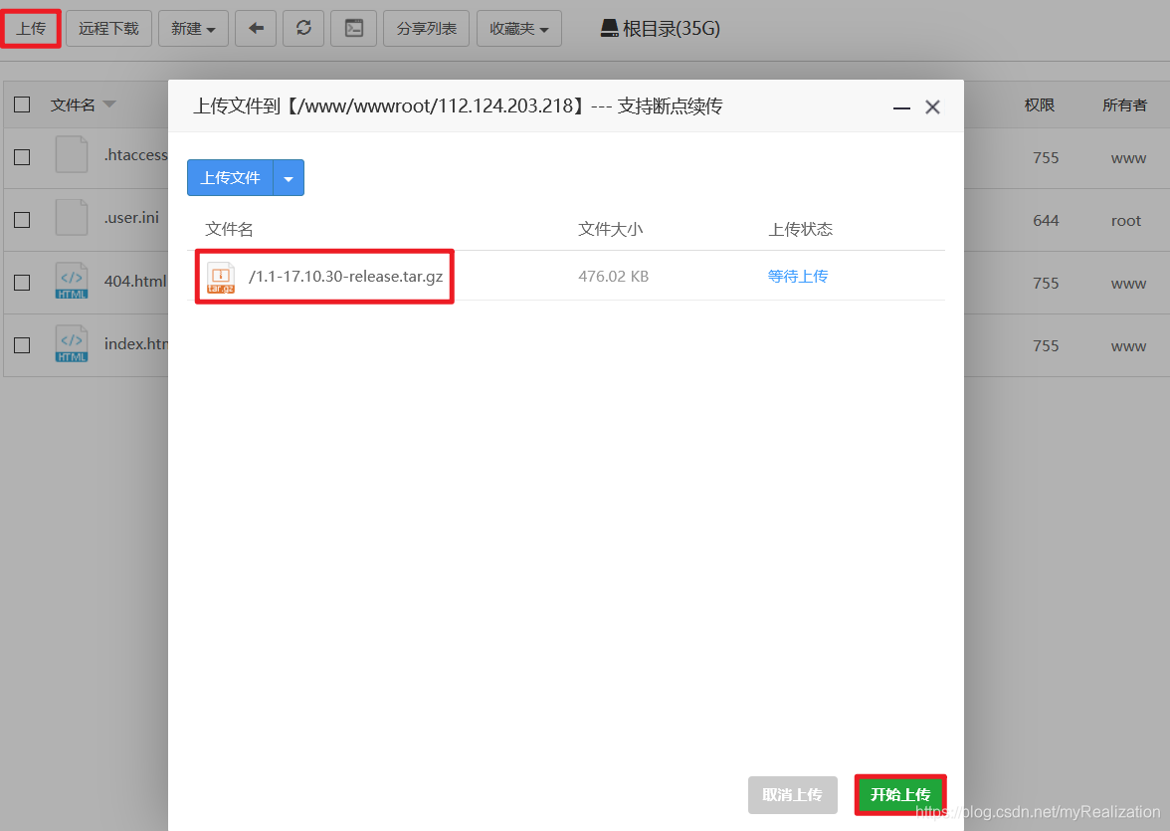Check the .user.ini file checkbox
This screenshot has width=1170, height=831.
point(22,220)
